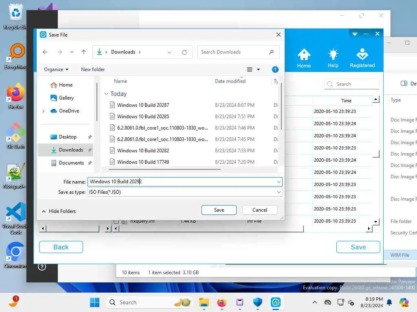The width and height of the screenshot is (417, 312).
Task: Click the Search Downloads field
Action: [x=238, y=52]
